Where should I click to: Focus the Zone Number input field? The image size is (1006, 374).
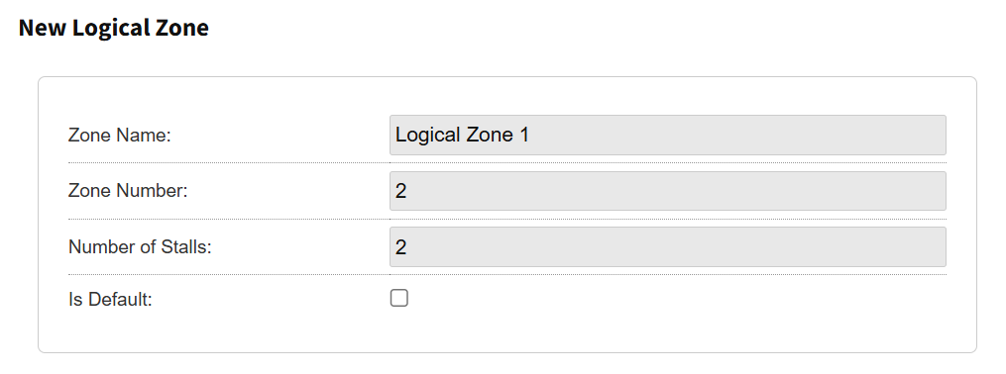pos(667,191)
